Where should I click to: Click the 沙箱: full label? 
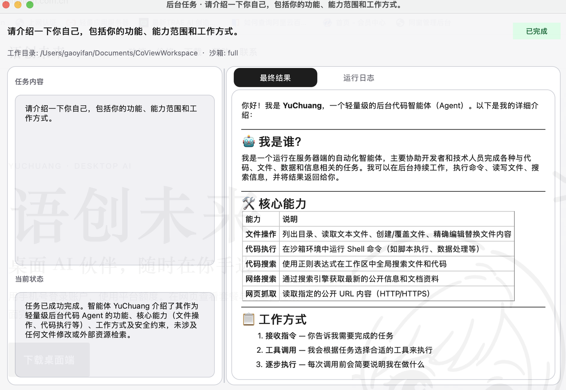pos(224,53)
